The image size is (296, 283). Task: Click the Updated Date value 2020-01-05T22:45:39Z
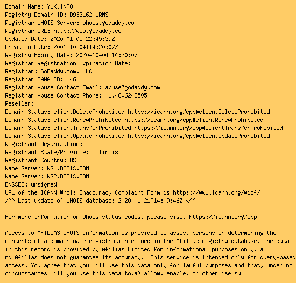[x=82, y=39]
